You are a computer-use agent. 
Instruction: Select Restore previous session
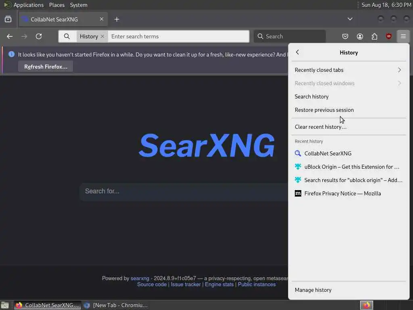[x=348, y=110]
